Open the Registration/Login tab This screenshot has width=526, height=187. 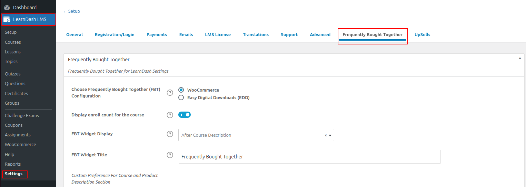click(x=115, y=34)
